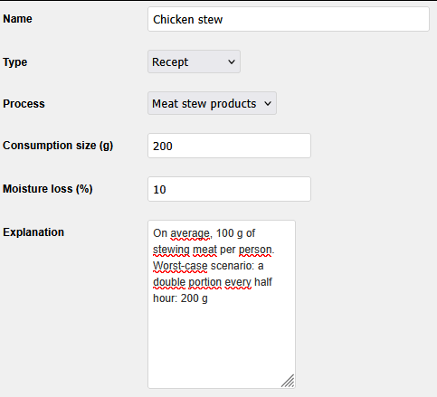Image resolution: width=437 pixels, height=397 pixels.
Task: Click the Type label
Action: click(15, 62)
